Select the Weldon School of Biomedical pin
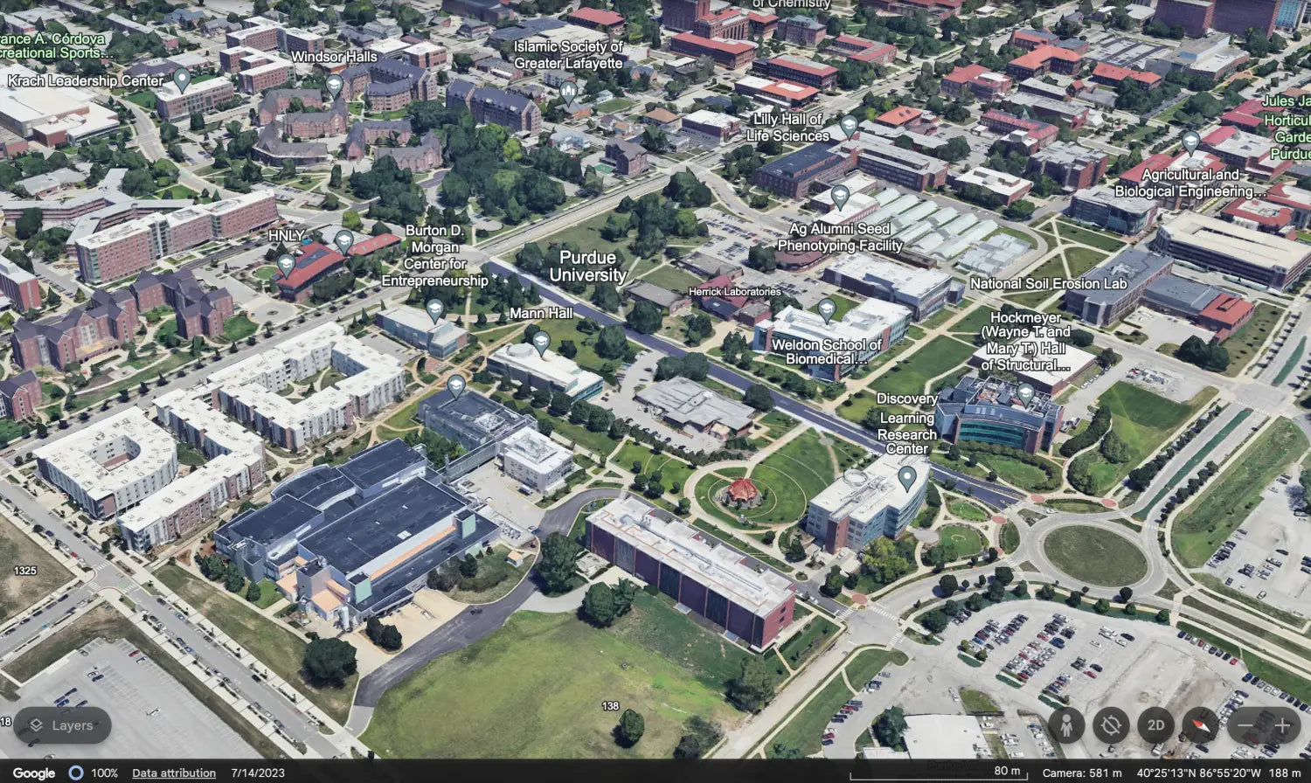 [826, 309]
